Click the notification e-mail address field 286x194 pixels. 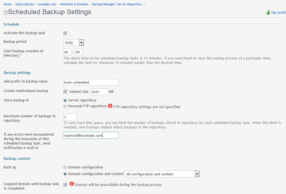click(91, 136)
